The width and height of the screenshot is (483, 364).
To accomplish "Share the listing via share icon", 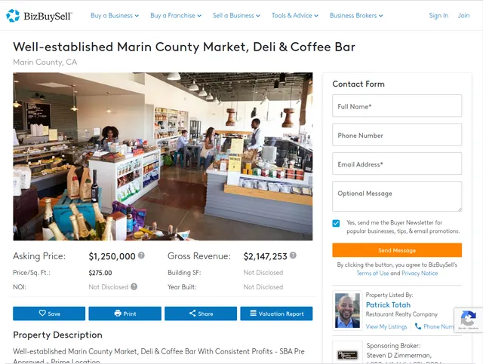I will click(x=201, y=314).
